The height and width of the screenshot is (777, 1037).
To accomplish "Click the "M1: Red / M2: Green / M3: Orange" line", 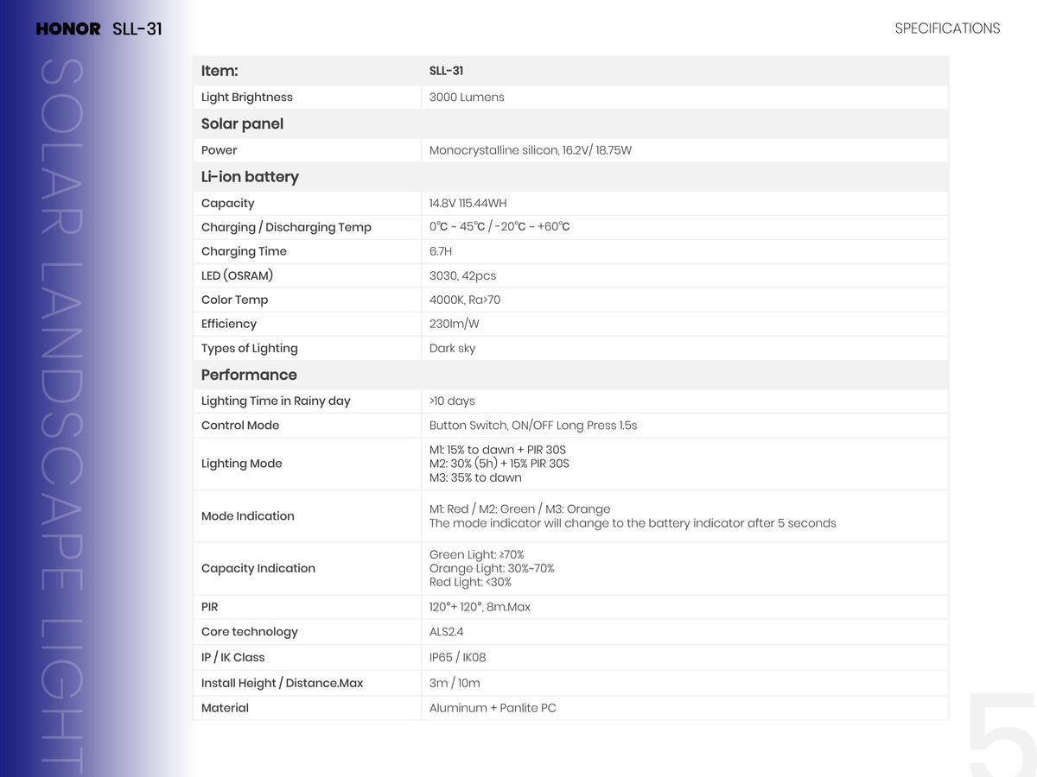I will (x=520, y=509).
